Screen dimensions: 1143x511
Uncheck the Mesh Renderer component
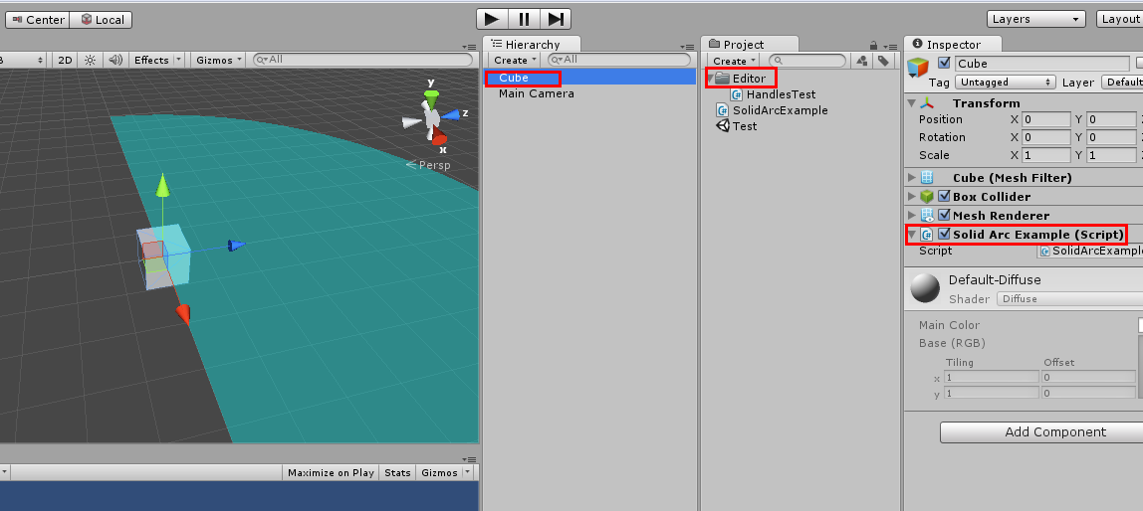click(x=944, y=216)
